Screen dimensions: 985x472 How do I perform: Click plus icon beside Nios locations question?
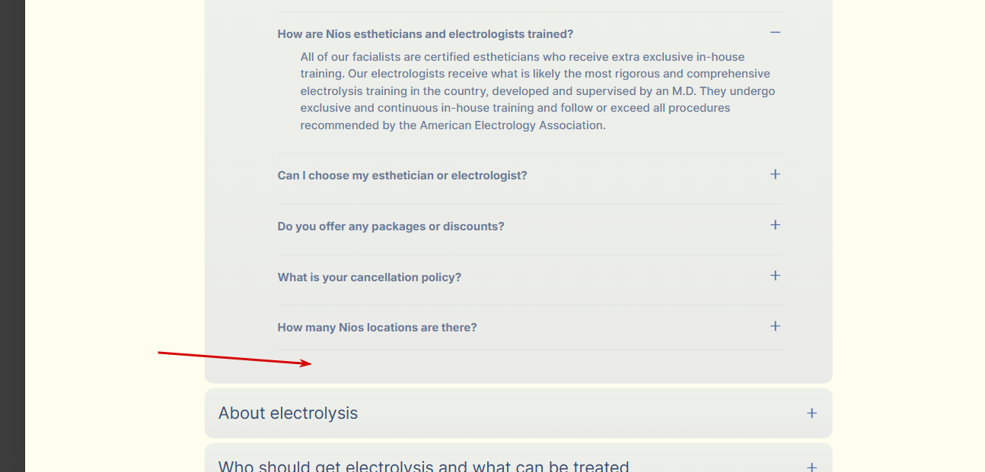click(775, 326)
